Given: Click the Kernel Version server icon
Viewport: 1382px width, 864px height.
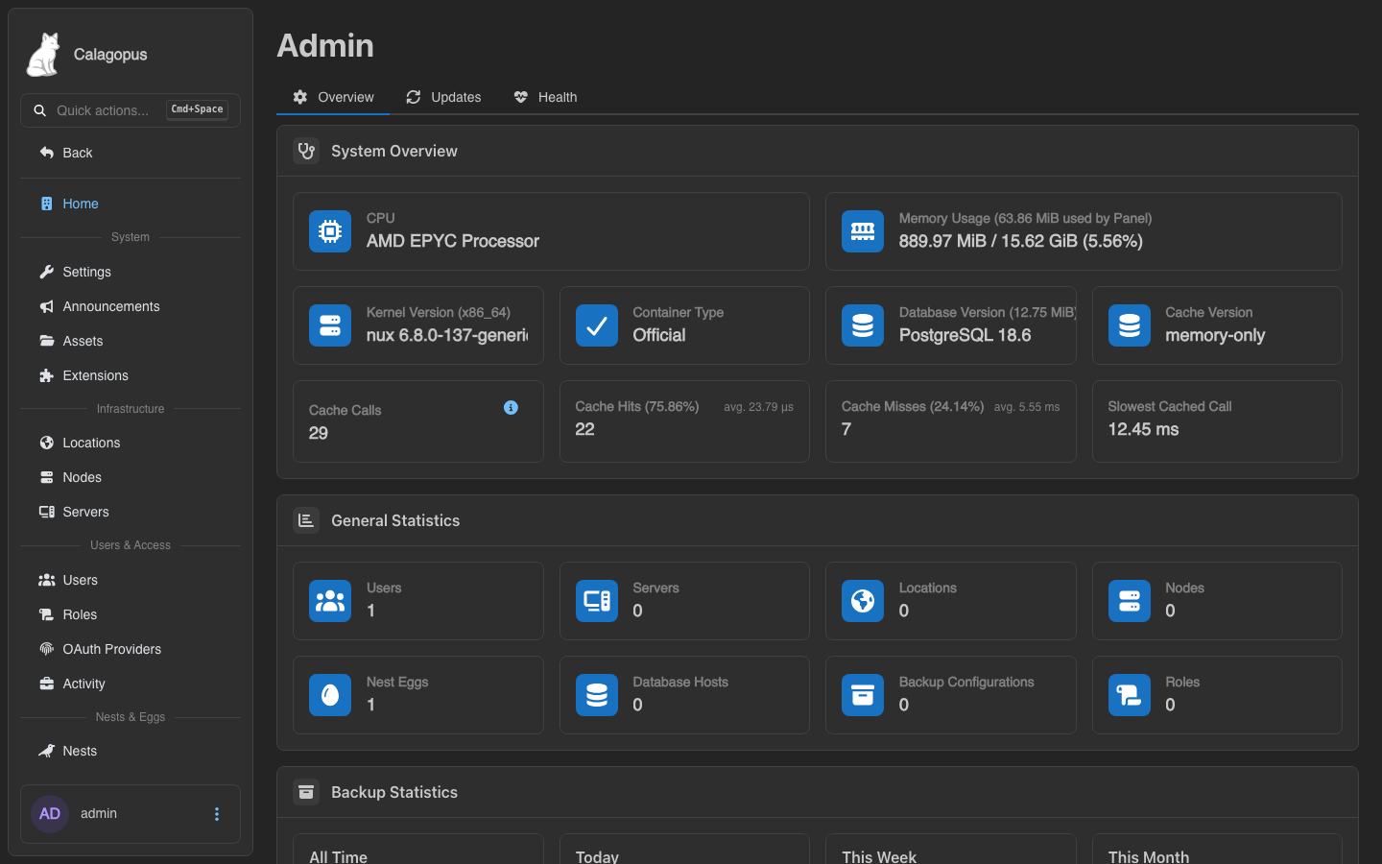Looking at the screenshot, I should tap(330, 325).
